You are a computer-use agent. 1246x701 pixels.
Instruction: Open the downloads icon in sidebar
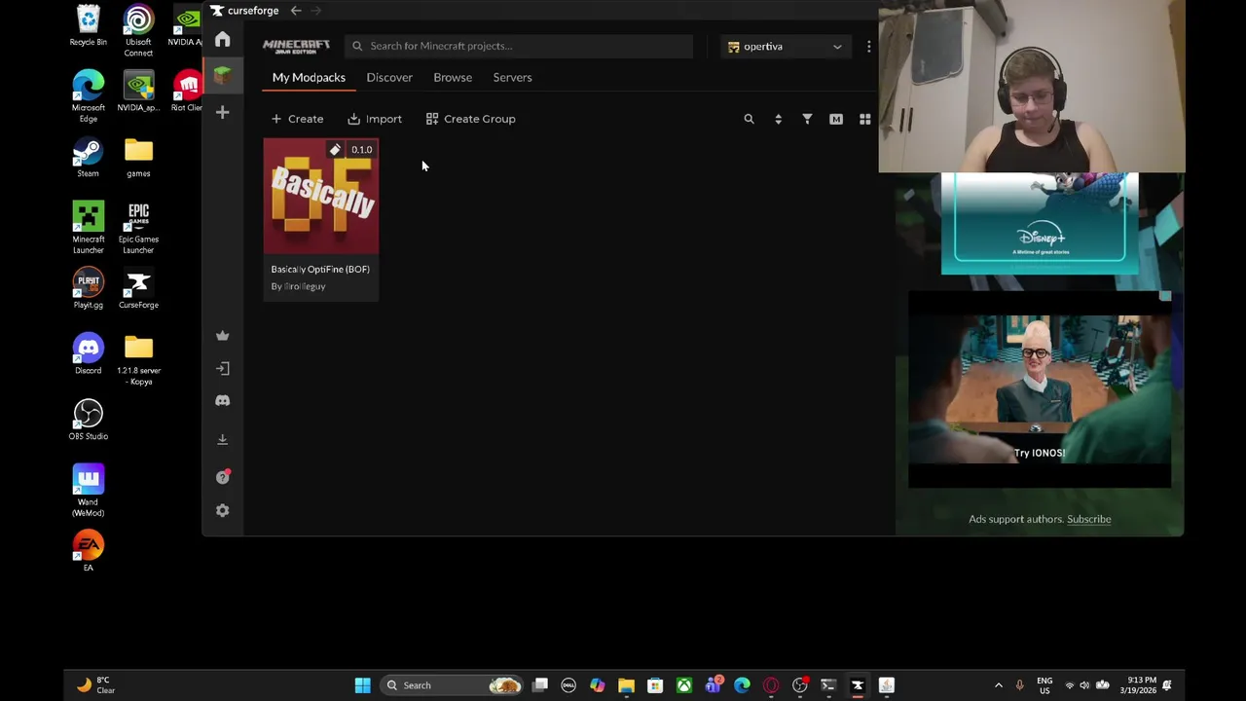click(x=222, y=439)
